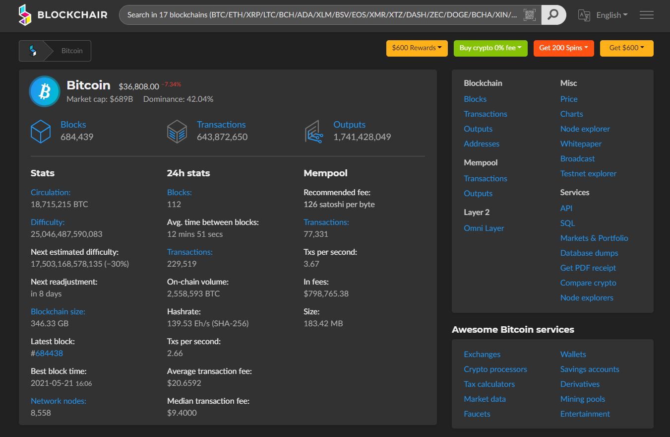
Task: Open the Entertainment link
Action: [585, 414]
